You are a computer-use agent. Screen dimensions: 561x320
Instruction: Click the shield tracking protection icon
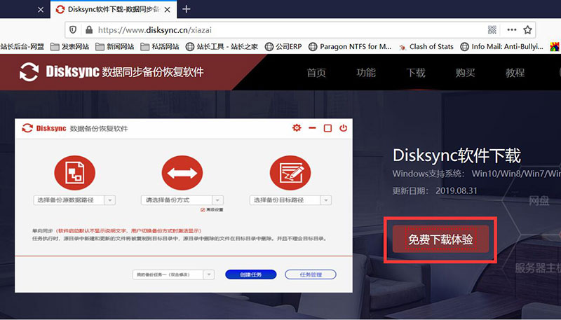pyautogui.click(x=73, y=30)
